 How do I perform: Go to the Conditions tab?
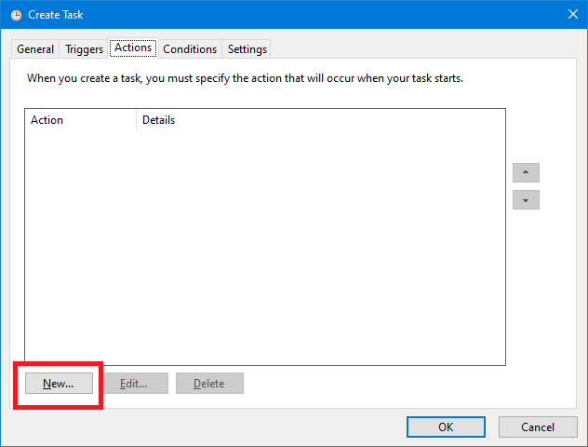pyautogui.click(x=190, y=49)
